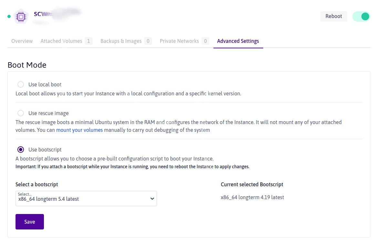Click the Attached Volumes count badge
The height and width of the screenshot is (243, 384).
tap(88, 41)
